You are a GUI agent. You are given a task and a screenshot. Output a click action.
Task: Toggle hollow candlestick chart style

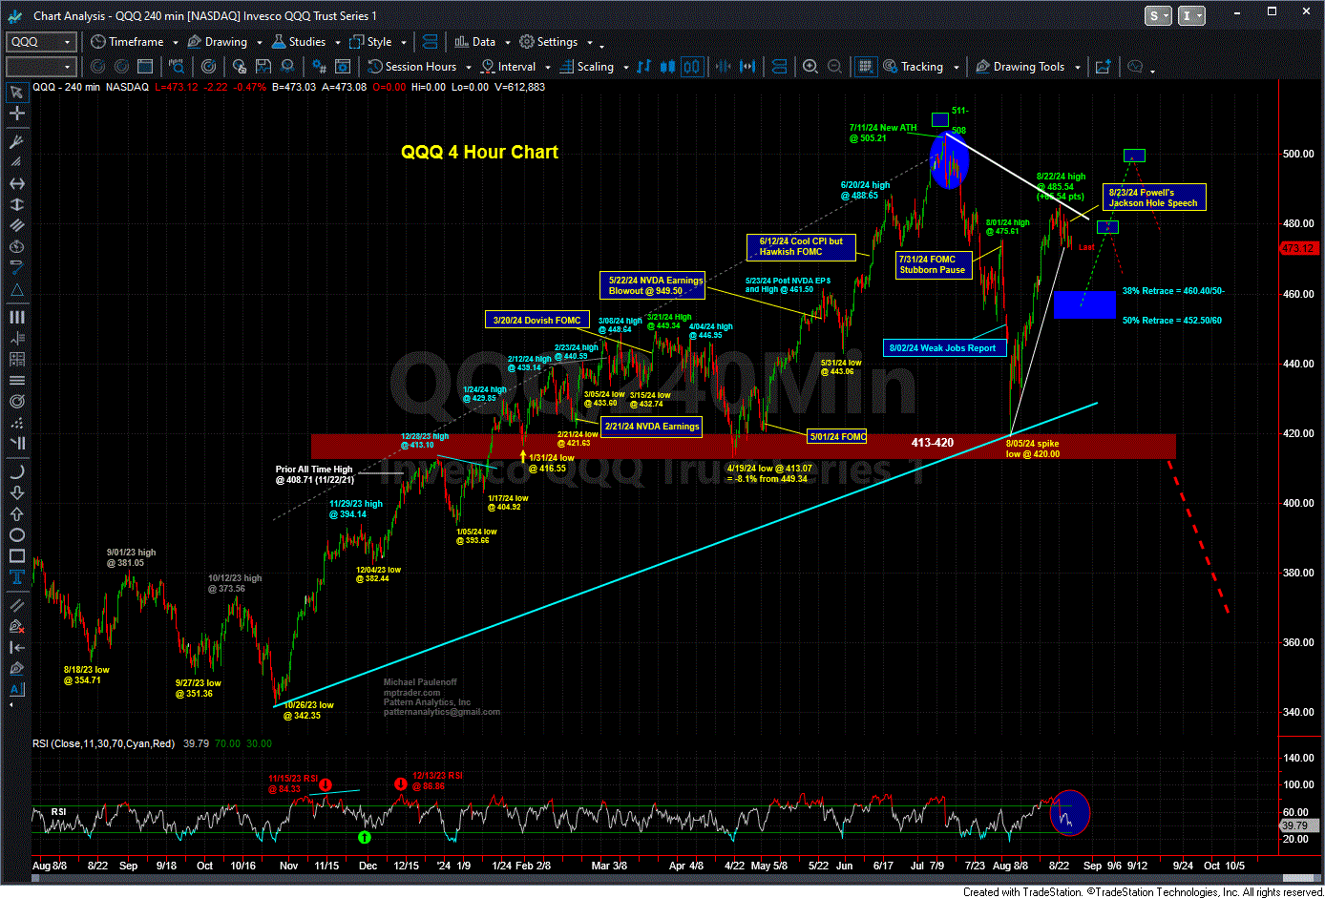pyautogui.click(x=692, y=67)
